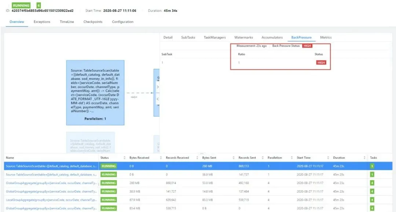Screen dimensions: 396x212
Task: Click the duration value 45m 34s
Action: tap(170, 11)
